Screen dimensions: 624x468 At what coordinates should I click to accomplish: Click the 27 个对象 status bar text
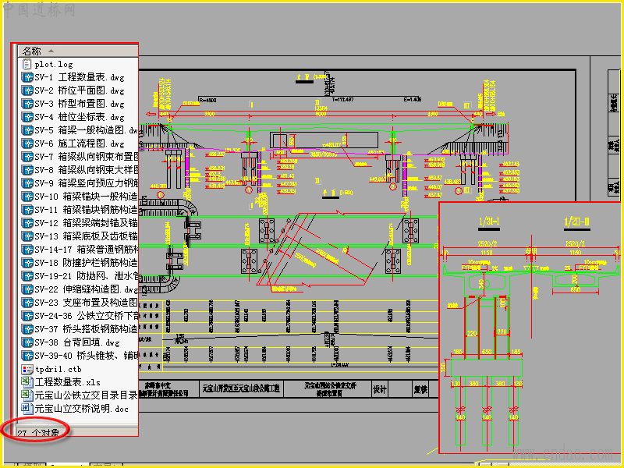pos(38,433)
